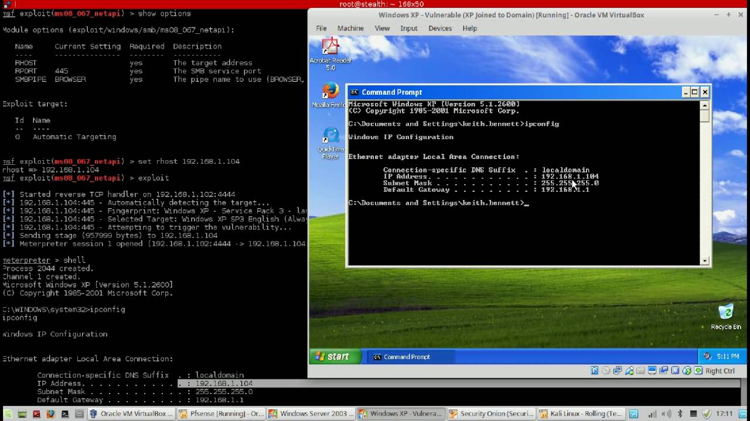Click the VirtualBox shared folders indicator

click(641, 370)
